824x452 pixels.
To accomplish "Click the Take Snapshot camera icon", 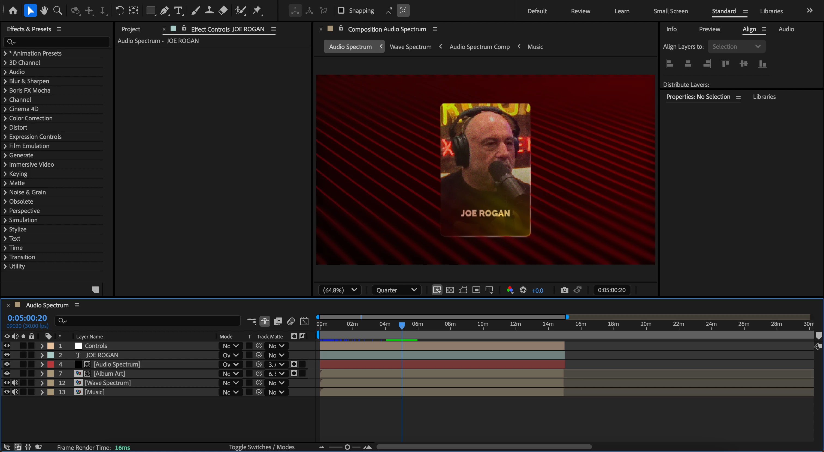I will pos(564,290).
